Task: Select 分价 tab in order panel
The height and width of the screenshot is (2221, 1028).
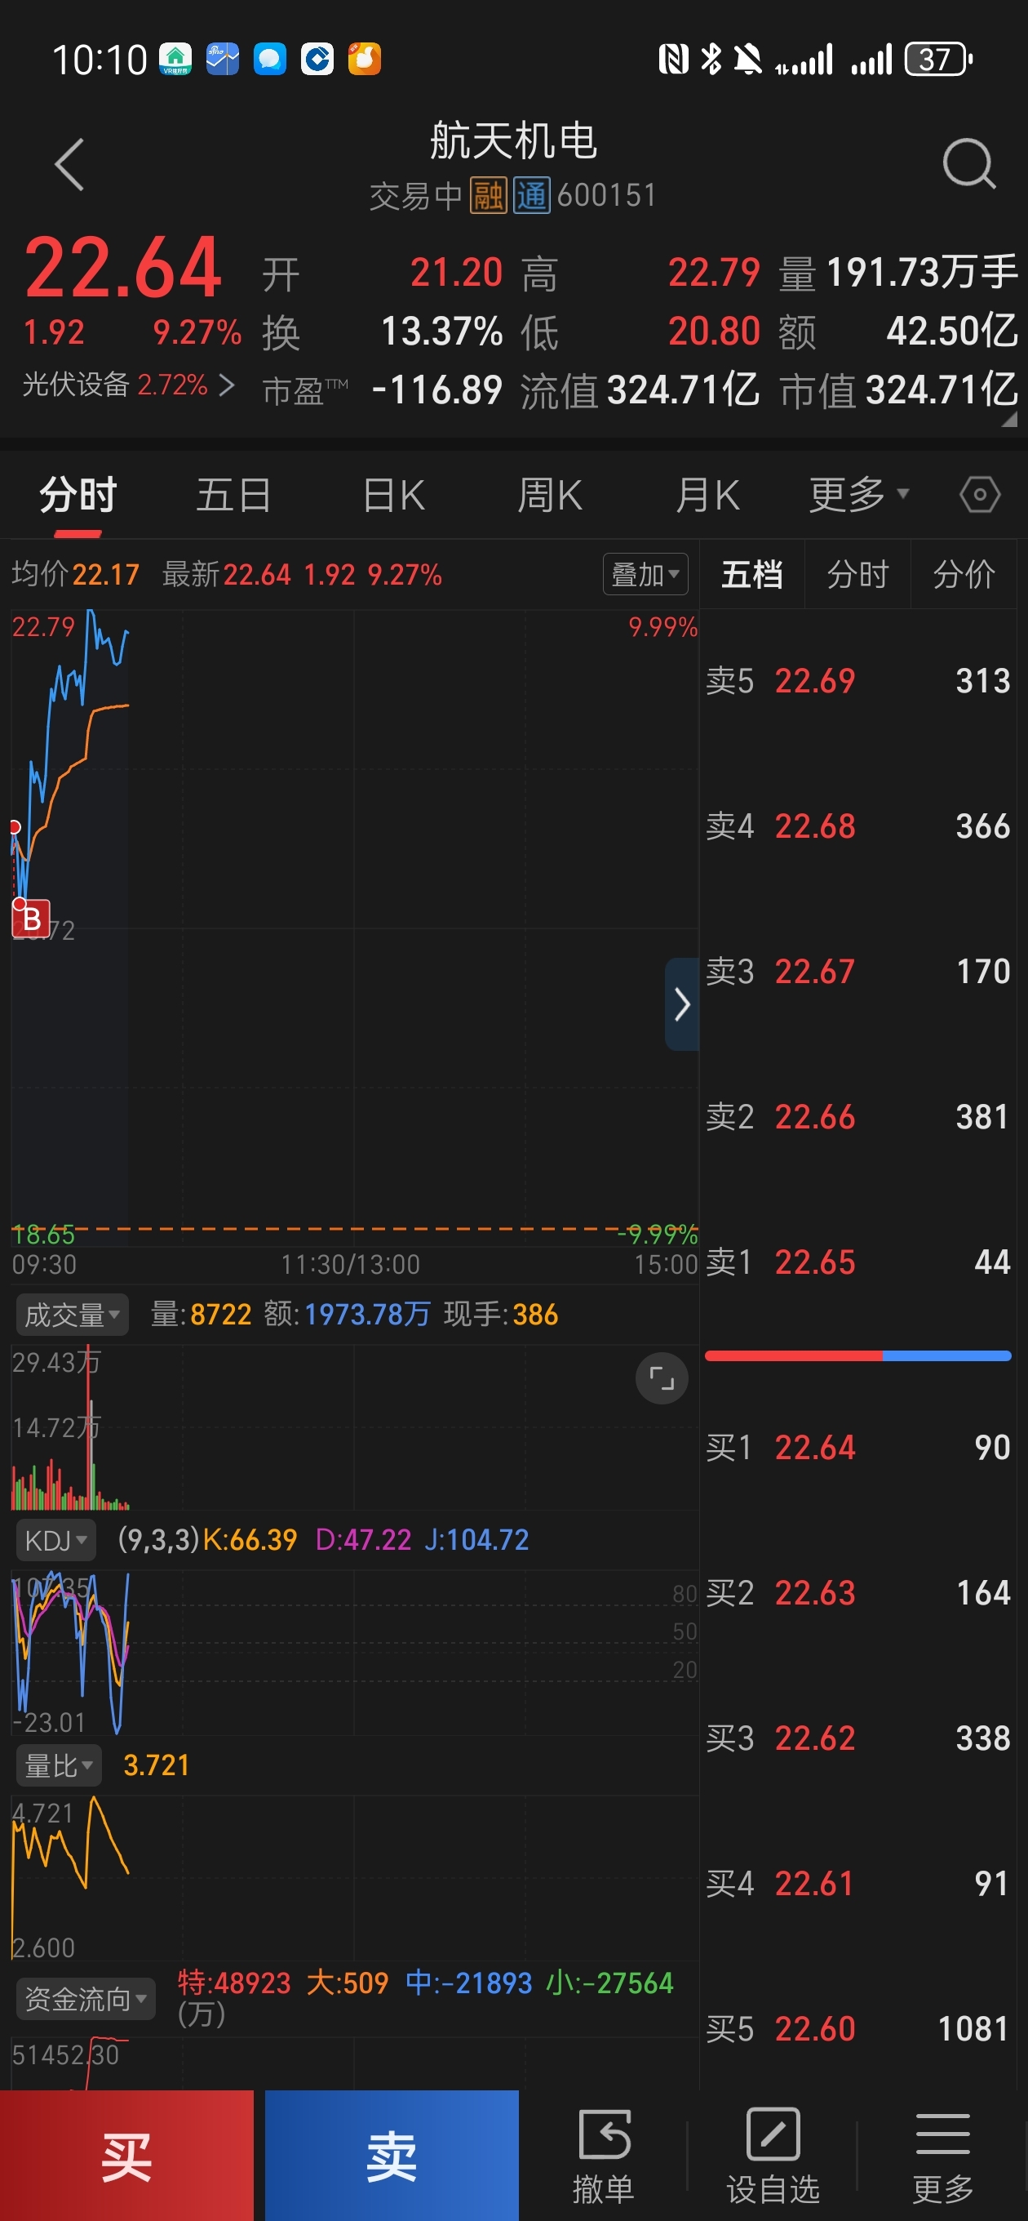Action: 964,574
